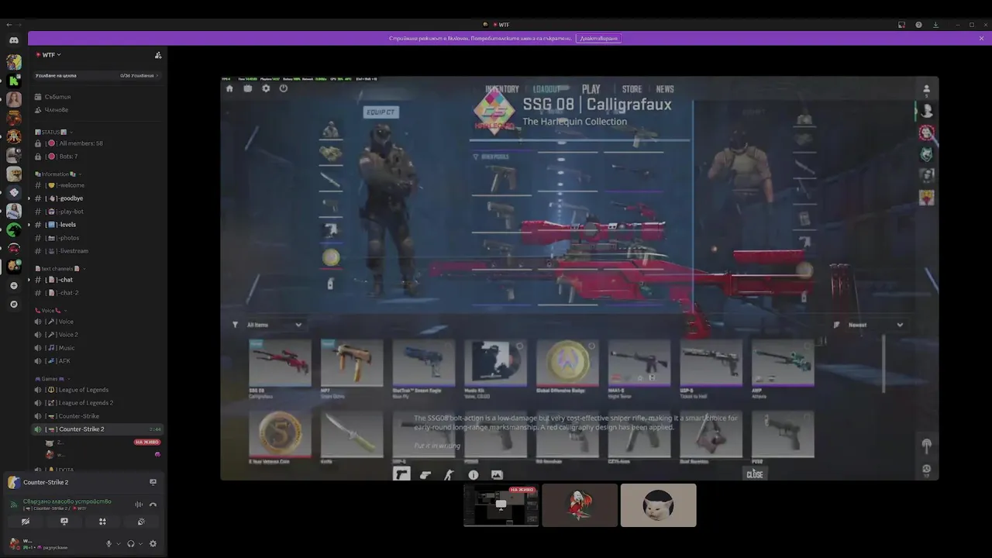Click the settings gear in the CS2 stream
The height and width of the screenshot is (558, 992).
[x=266, y=88]
